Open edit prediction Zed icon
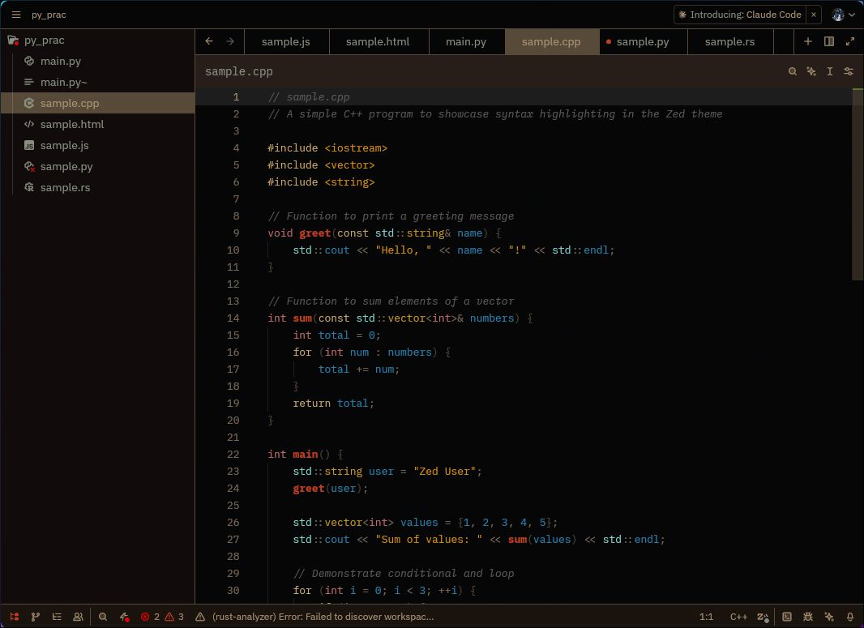 point(763,617)
